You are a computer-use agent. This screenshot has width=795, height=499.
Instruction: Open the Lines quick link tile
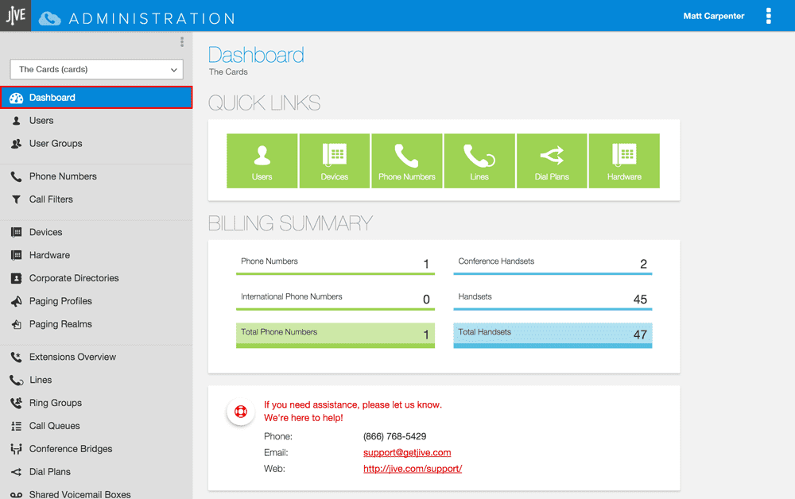[x=479, y=161]
